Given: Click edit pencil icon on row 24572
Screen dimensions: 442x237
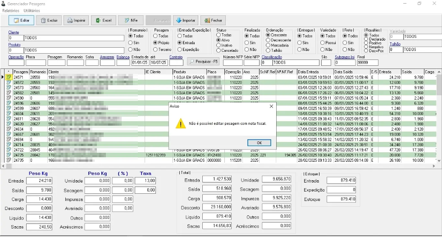Looking at the screenshot, I should [x=9, y=82].
